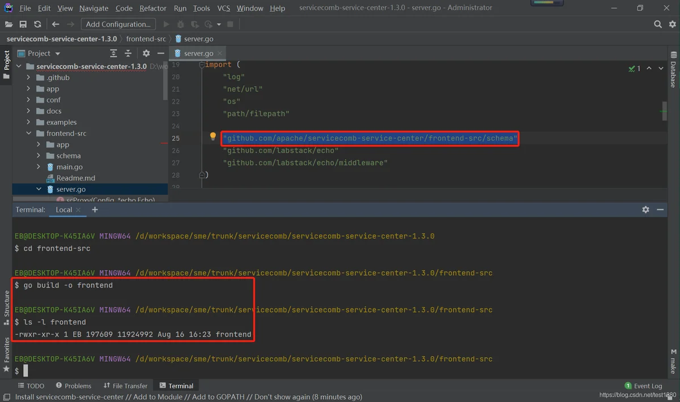
Task: Open the Problems tool window
Action: coord(73,386)
